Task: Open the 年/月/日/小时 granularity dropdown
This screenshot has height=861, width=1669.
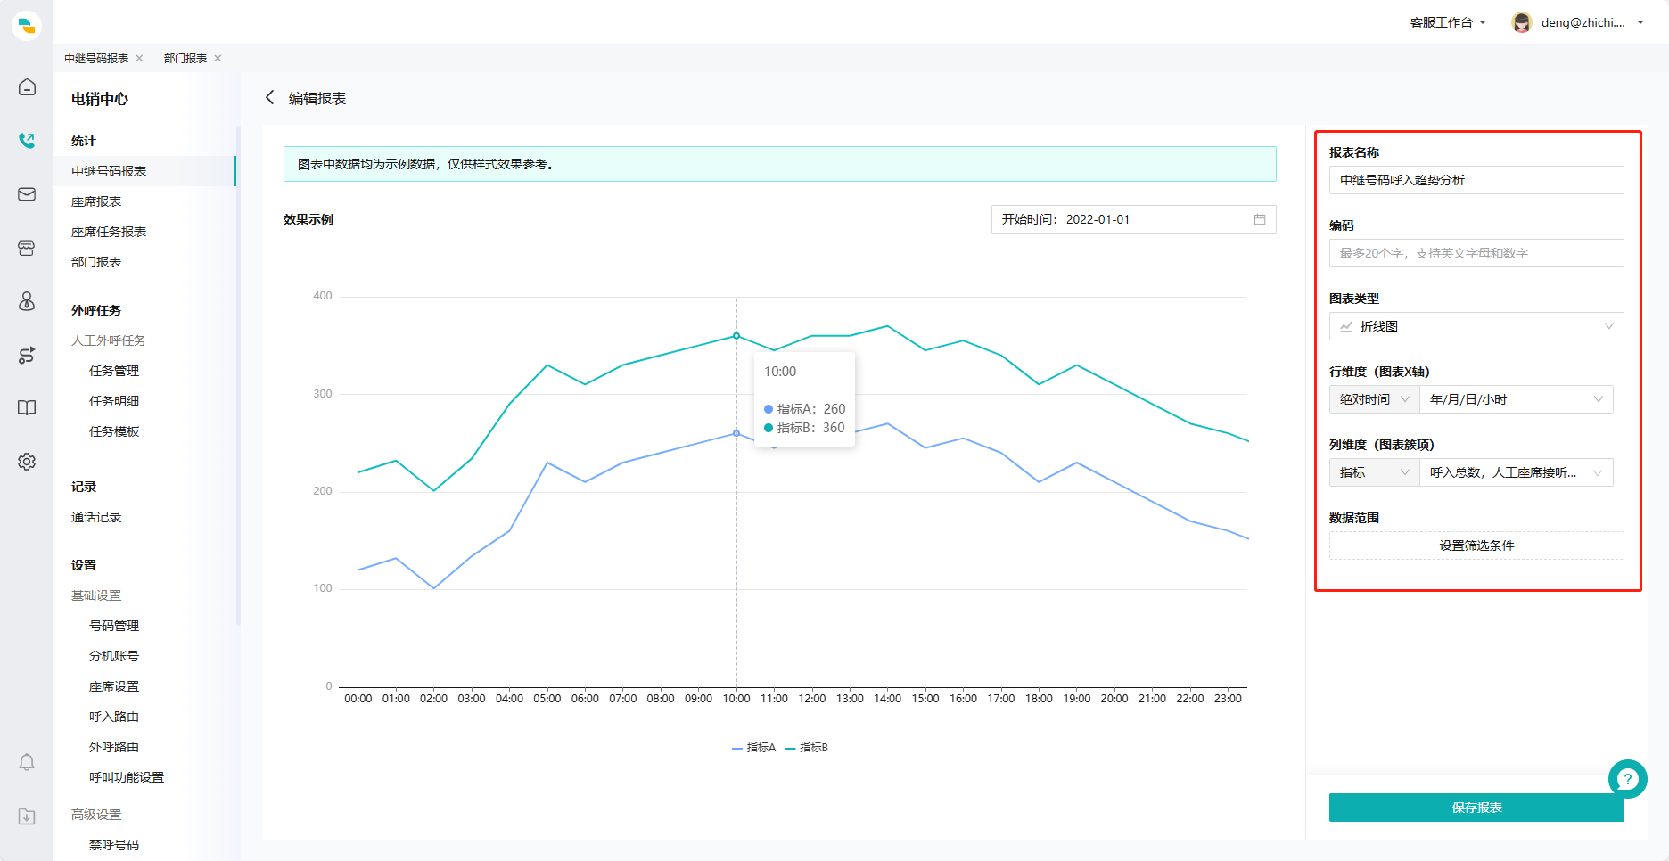Action: [1516, 399]
